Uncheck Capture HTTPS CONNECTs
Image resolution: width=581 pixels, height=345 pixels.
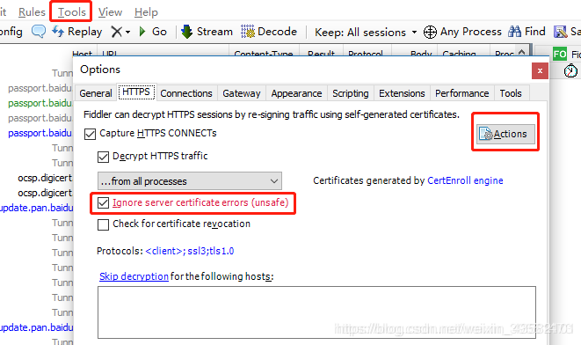pos(90,134)
